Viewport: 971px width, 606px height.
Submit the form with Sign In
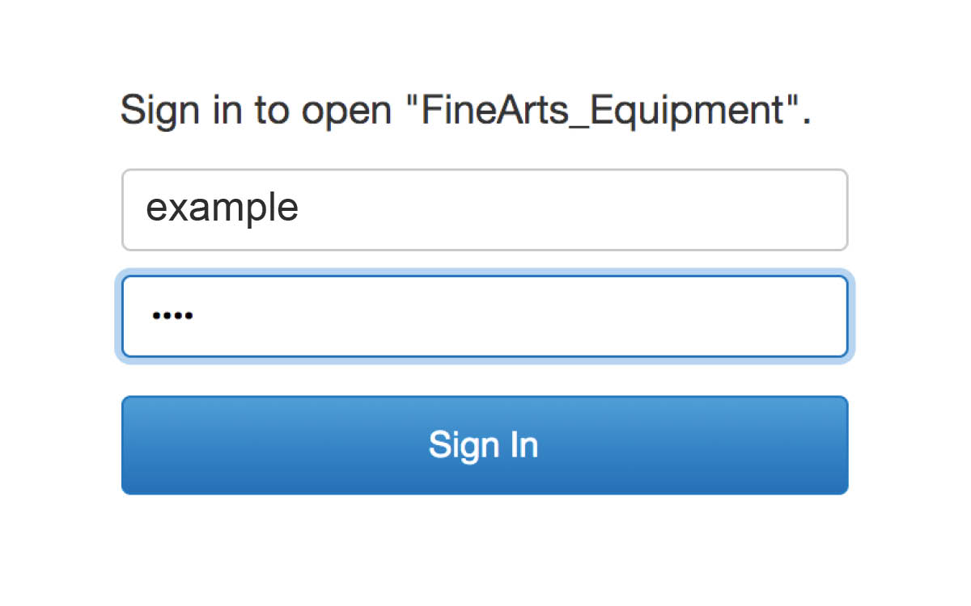485,445
